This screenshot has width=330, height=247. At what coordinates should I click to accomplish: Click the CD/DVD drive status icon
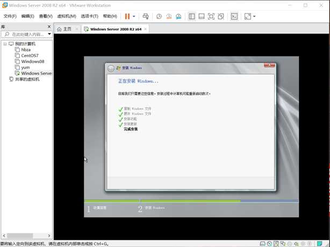pos(269,244)
